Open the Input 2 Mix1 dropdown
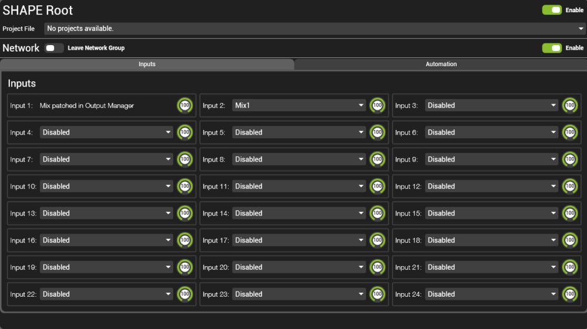Image resolution: width=587 pixels, height=329 pixels. click(x=299, y=105)
